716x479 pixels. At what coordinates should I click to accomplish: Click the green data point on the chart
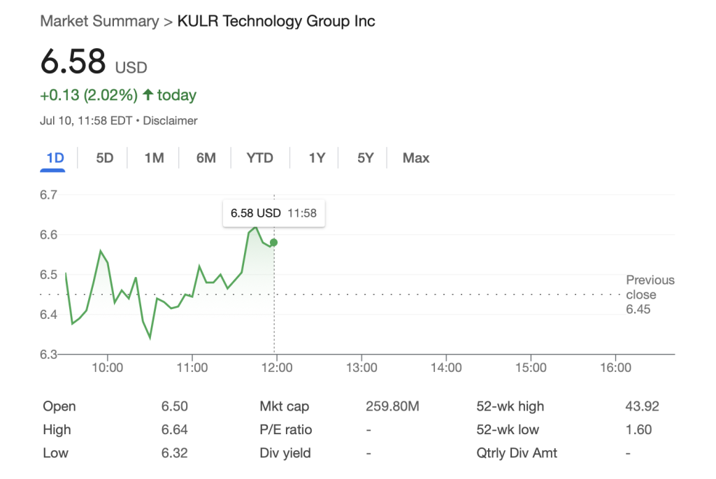coord(273,243)
